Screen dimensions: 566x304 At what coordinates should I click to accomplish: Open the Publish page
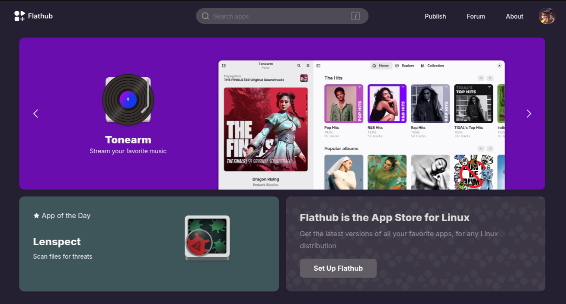coord(435,16)
